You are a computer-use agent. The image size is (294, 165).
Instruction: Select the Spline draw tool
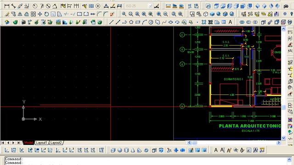click(x=164, y=22)
